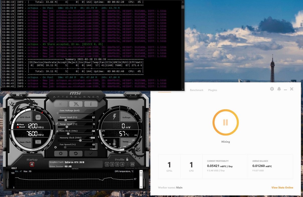The image size is (303, 197).
Task: Click the DETACH monitor label
Action: point(75,169)
